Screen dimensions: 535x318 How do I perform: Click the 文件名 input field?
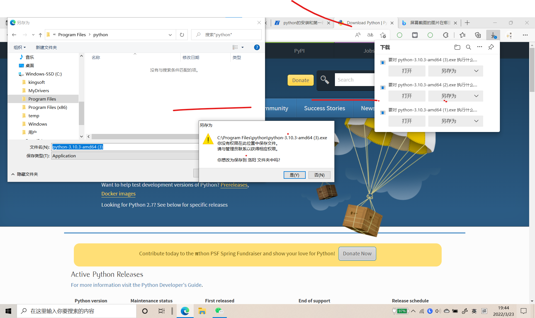pyautogui.click(x=125, y=147)
